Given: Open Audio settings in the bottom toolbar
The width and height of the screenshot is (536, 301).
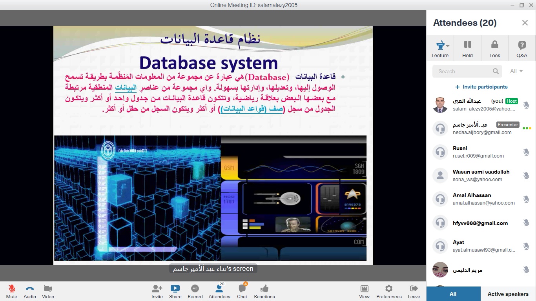Looking at the screenshot, I should click(30, 292).
